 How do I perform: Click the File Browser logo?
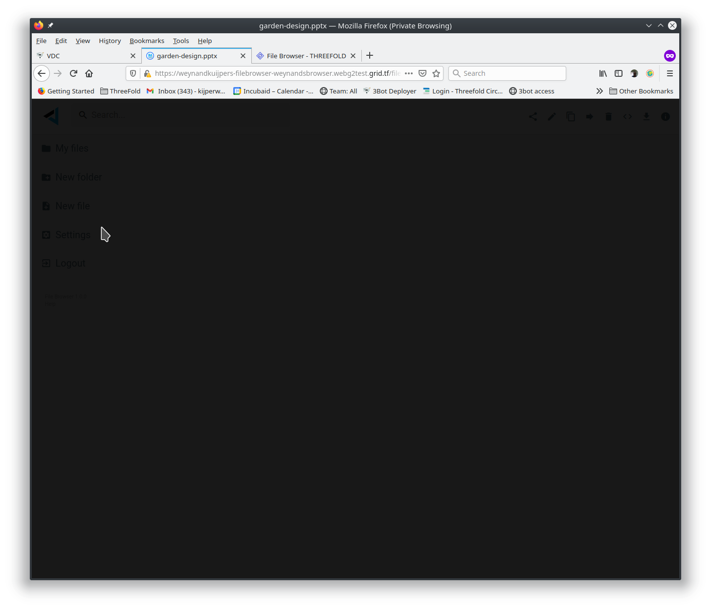(x=51, y=116)
